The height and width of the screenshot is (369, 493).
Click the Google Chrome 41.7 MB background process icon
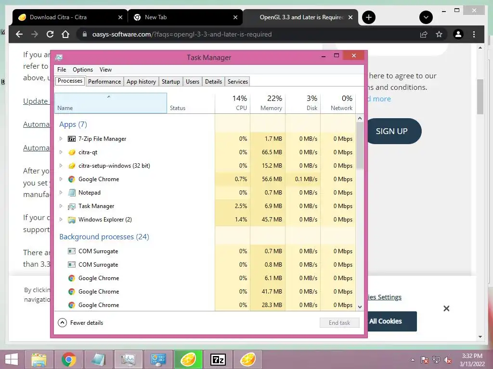(72, 292)
